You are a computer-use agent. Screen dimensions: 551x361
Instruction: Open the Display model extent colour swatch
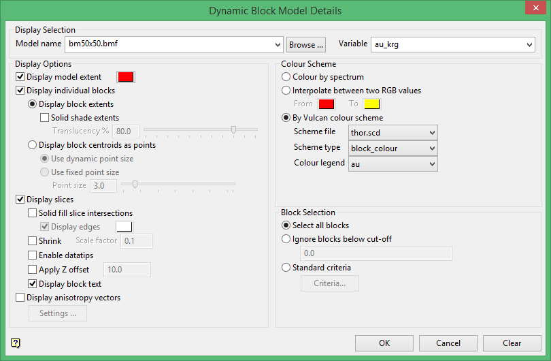coord(126,77)
